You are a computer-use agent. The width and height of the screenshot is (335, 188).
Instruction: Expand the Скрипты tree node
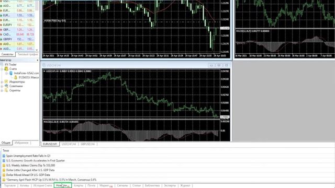pyautogui.click(x=2, y=90)
